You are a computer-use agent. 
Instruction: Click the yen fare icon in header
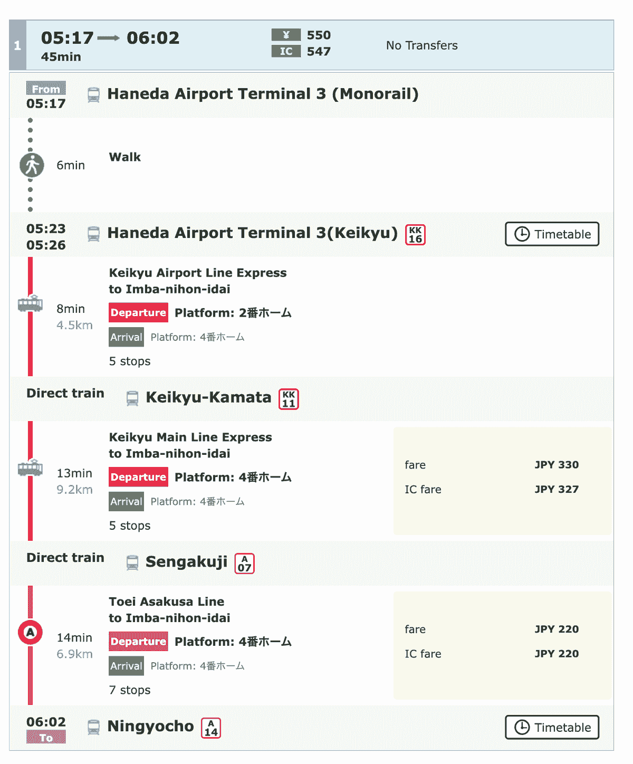click(x=286, y=35)
